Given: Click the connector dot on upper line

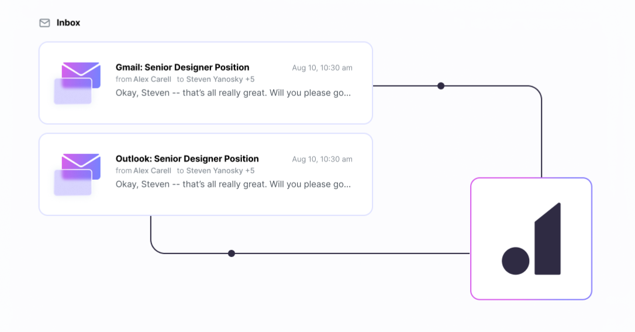Looking at the screenshot, I should (441, 86).
